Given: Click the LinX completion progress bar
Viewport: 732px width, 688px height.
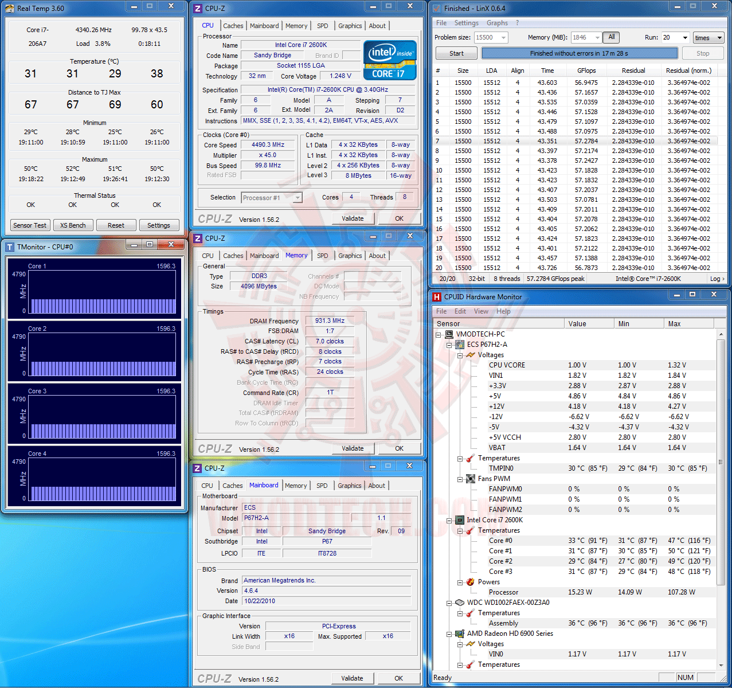Looking at the screenshot, I should tap(579, 53).
